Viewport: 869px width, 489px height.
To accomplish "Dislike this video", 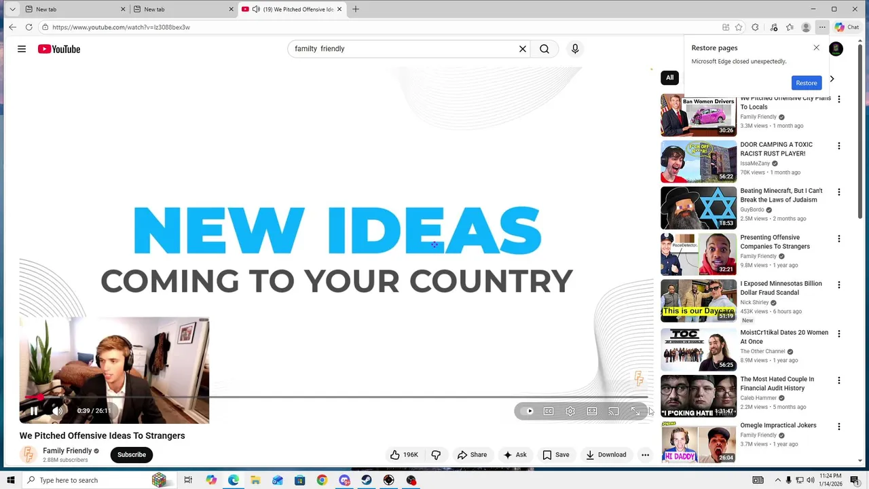I will pos(436,455).
